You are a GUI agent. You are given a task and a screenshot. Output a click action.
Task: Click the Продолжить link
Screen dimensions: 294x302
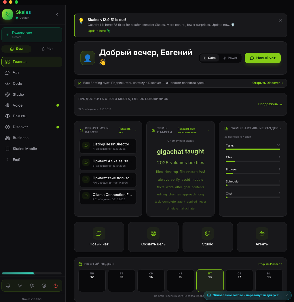(x=270, y=104)
